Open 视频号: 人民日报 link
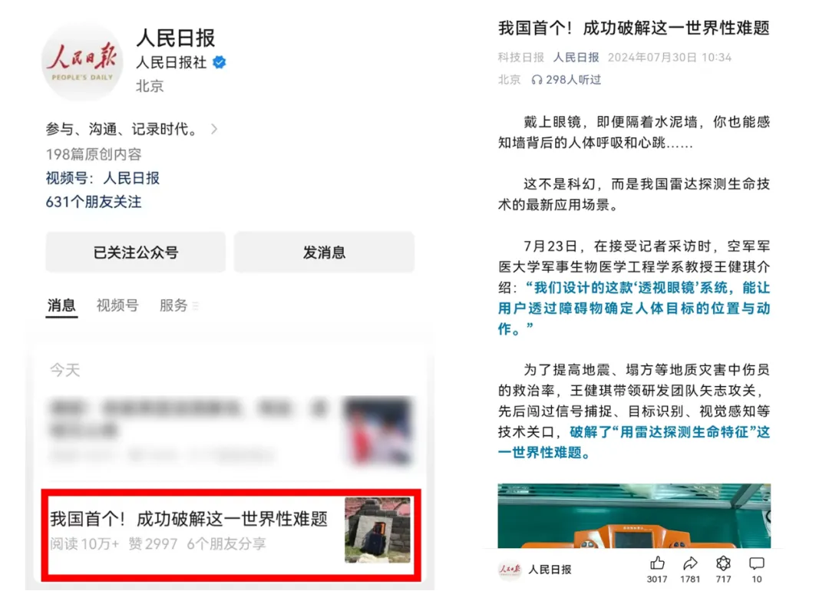Viewport: 829px width, 591px height. coord(103,178)
